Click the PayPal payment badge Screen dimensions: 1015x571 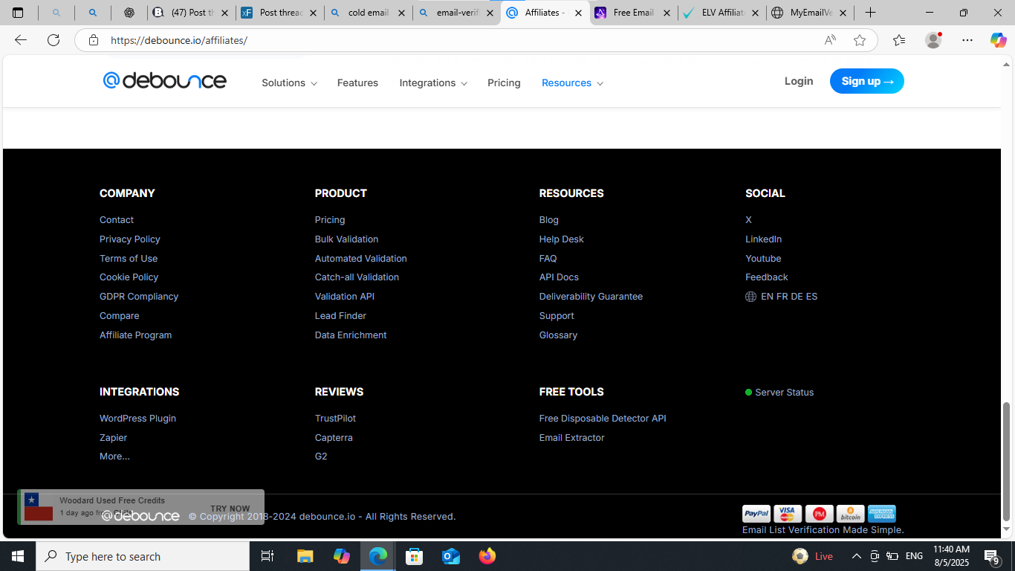756,514
